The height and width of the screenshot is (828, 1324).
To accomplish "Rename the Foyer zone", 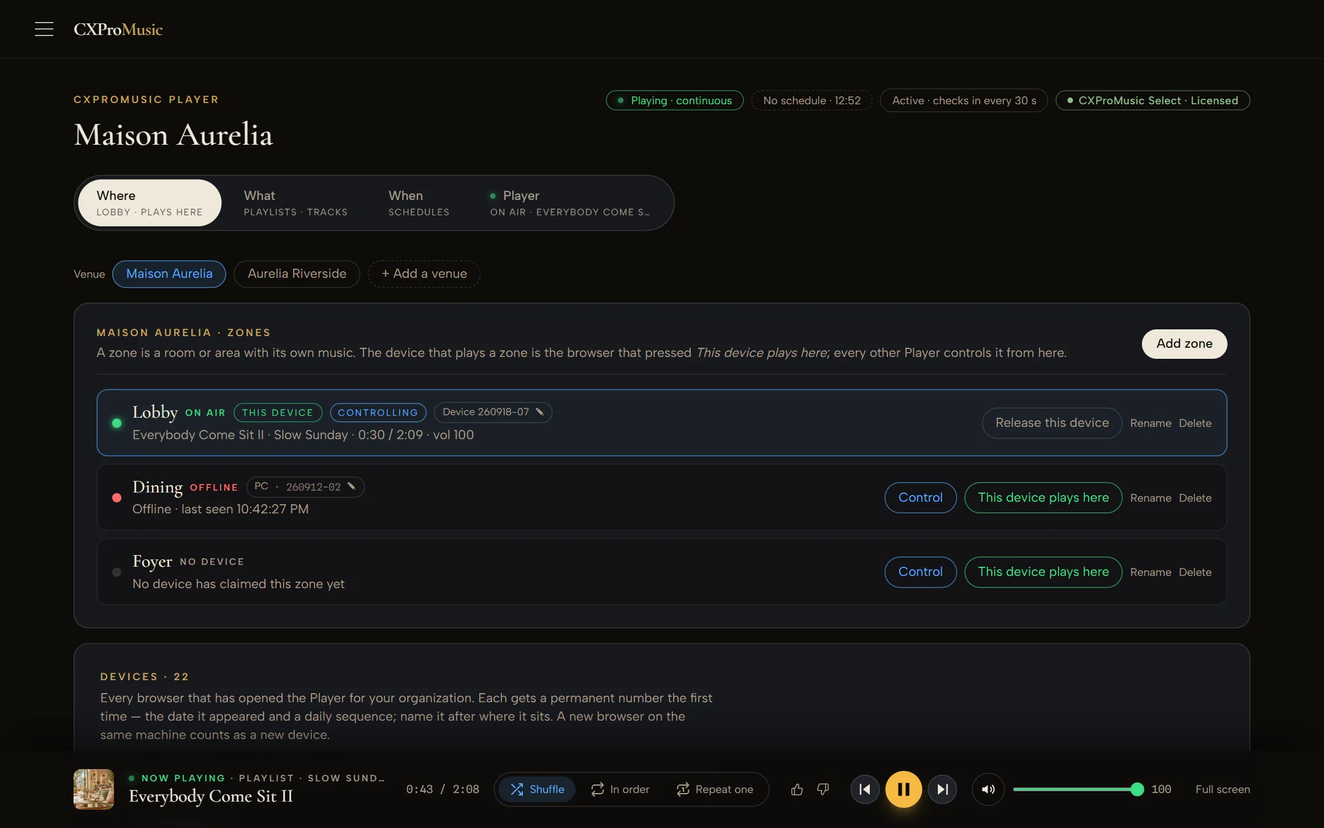I will 1151,572.
